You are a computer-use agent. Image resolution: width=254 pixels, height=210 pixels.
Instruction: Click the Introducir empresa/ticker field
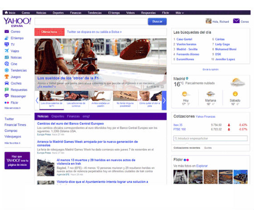click(x=210, y=139)
